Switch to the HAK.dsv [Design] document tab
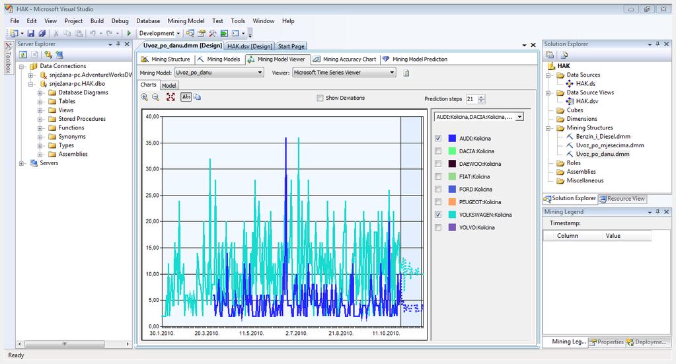Viewport: 676px width, 364px height. click(250, 46)
